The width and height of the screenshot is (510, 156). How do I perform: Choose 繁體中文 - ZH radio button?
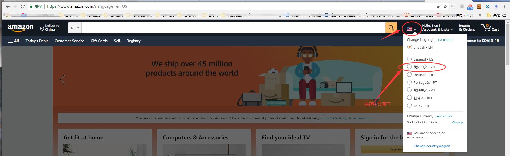(x=410, y=90)
